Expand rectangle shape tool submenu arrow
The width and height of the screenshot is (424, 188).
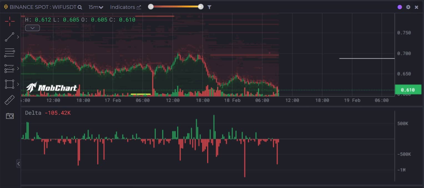[18, 84]
